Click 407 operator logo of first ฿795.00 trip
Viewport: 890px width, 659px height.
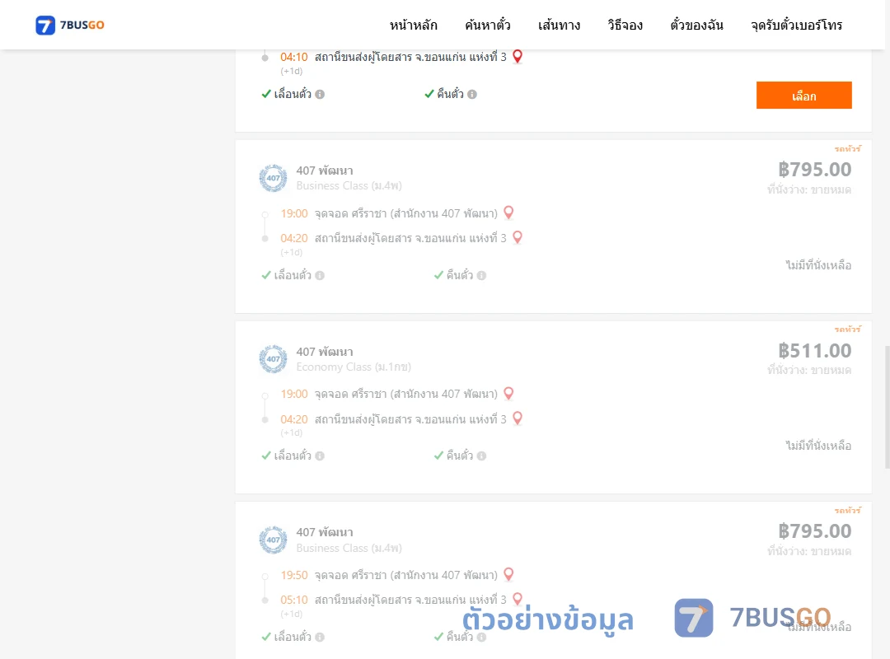pyautogui.click(x=273, y=178)
